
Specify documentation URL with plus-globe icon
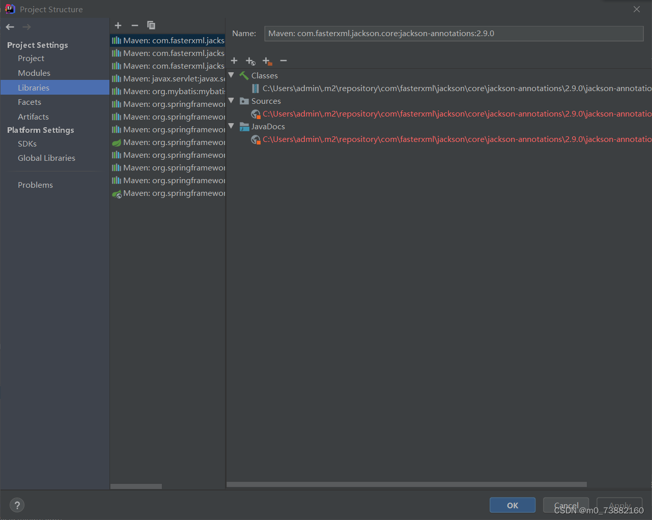(250, 61)
